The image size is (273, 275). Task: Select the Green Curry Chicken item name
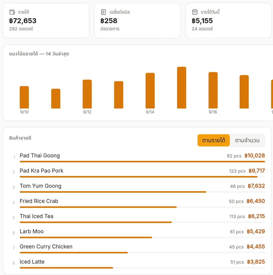[46, 246]
